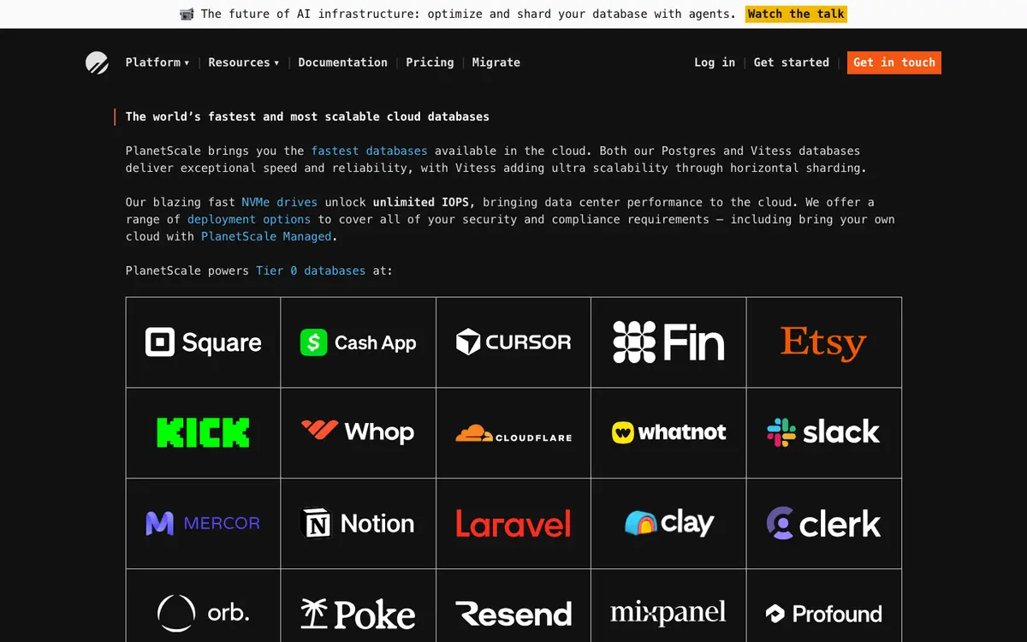This screenshot has height=642, width=1027.
Task: Open the Mixpanel logo tile
Action: click(x=668, y=606)
